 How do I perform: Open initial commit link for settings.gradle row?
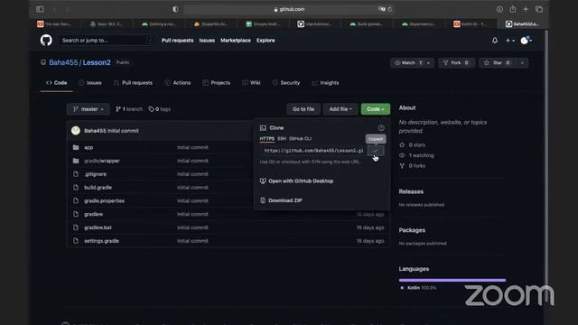(x=192, y=241)
